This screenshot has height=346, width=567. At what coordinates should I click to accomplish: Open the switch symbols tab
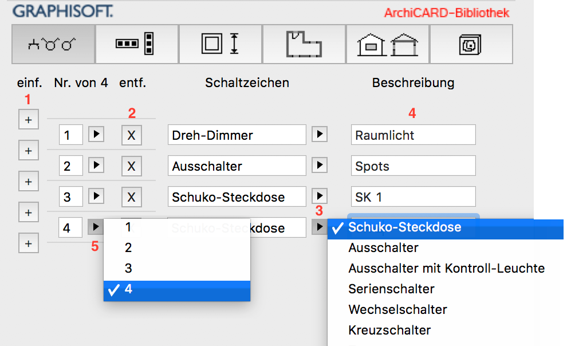tap(53, 44)
